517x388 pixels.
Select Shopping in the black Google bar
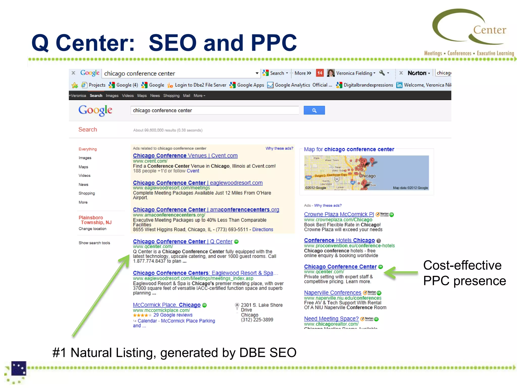coord(171,95)
